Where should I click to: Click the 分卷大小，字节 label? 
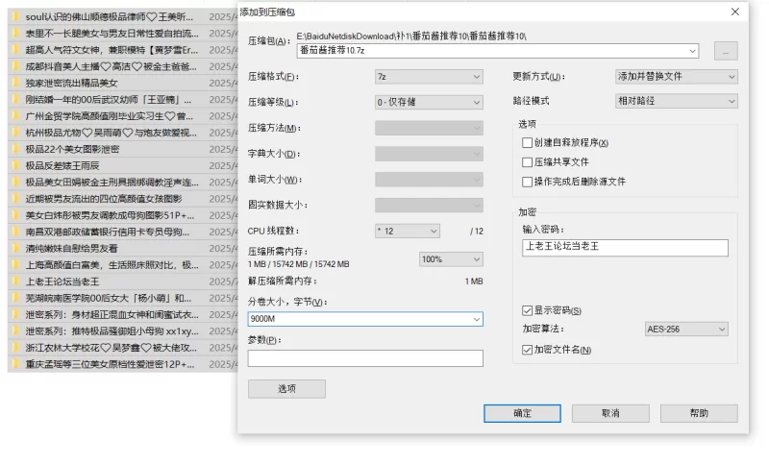coord(287,302)
